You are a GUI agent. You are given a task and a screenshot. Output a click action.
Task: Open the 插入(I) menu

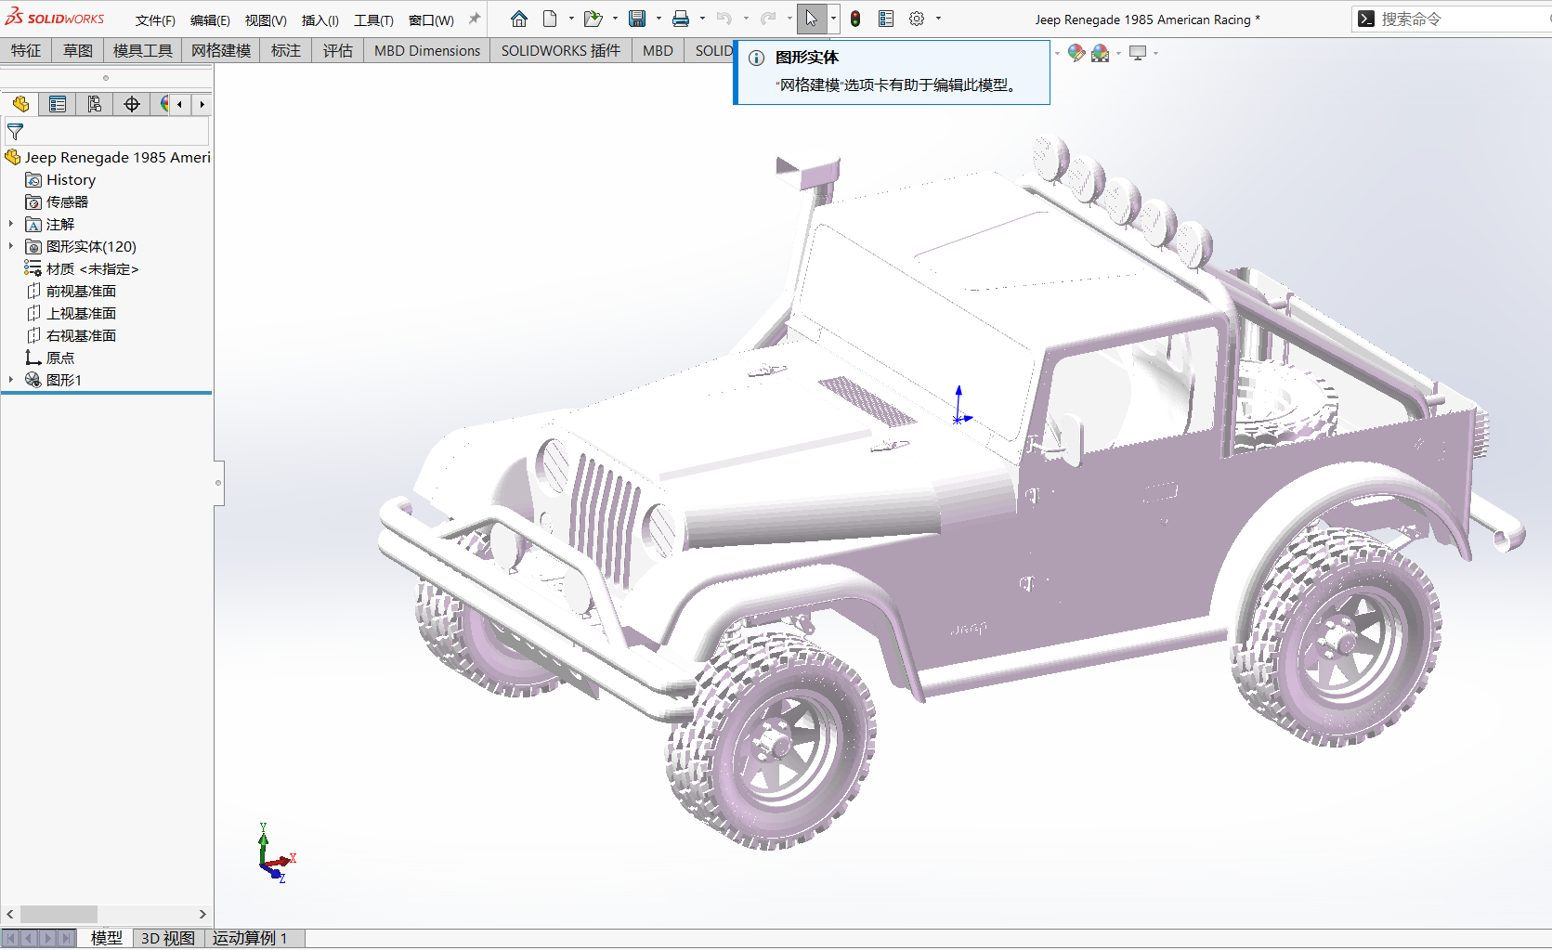[x=320, y=20]
